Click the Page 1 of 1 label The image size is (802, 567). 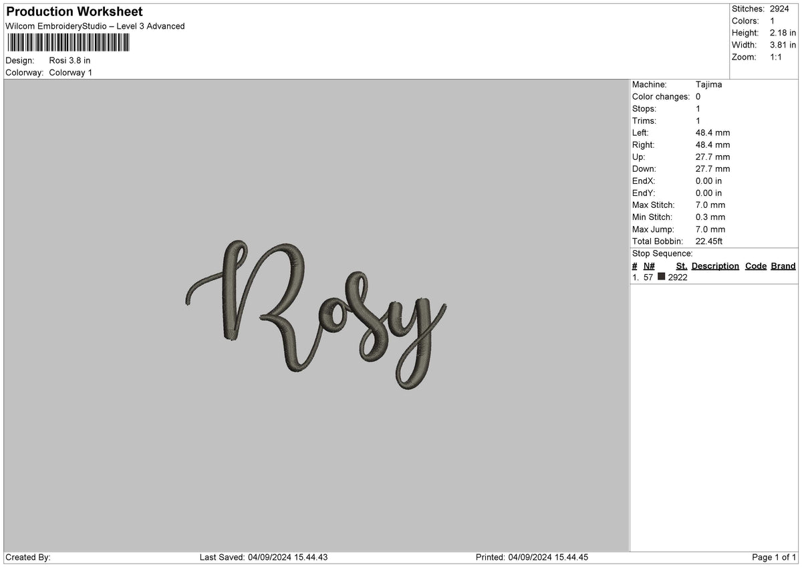tap(773, 557)
